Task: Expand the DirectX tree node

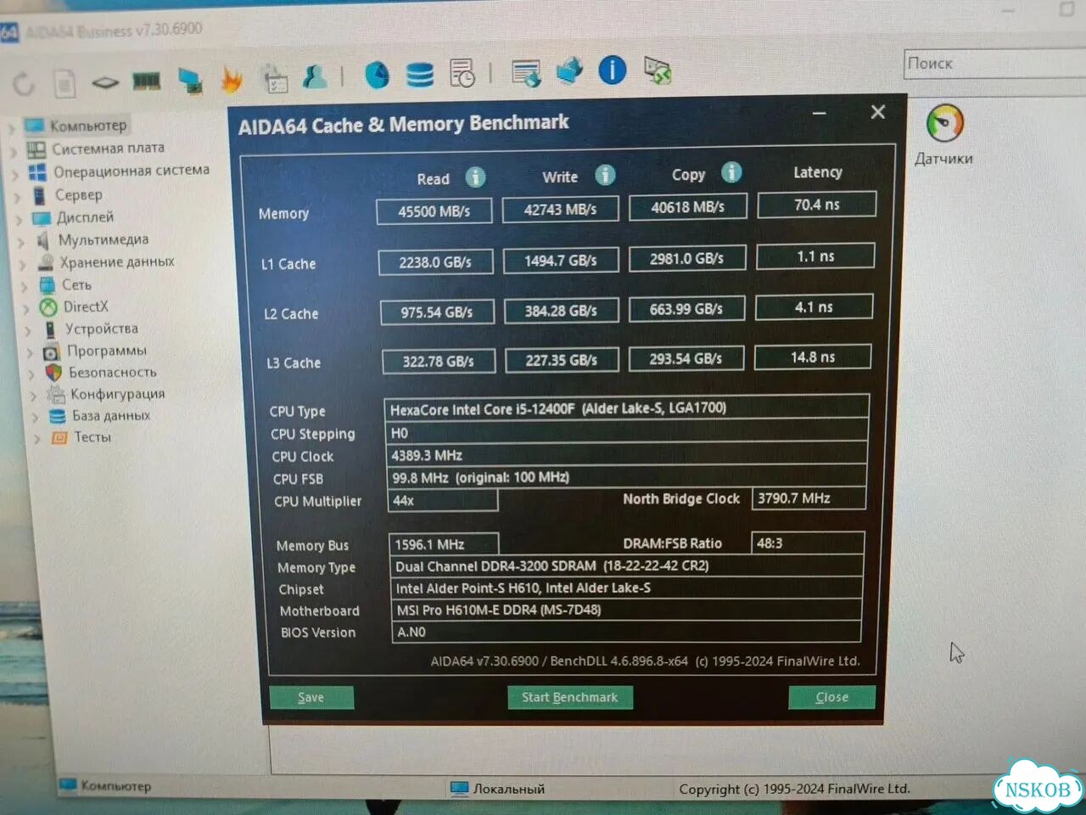Action: (26, 309)
